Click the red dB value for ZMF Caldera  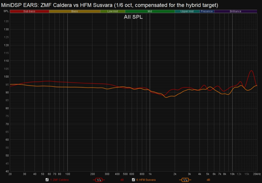pyautogui.click(x=122, y=180)
